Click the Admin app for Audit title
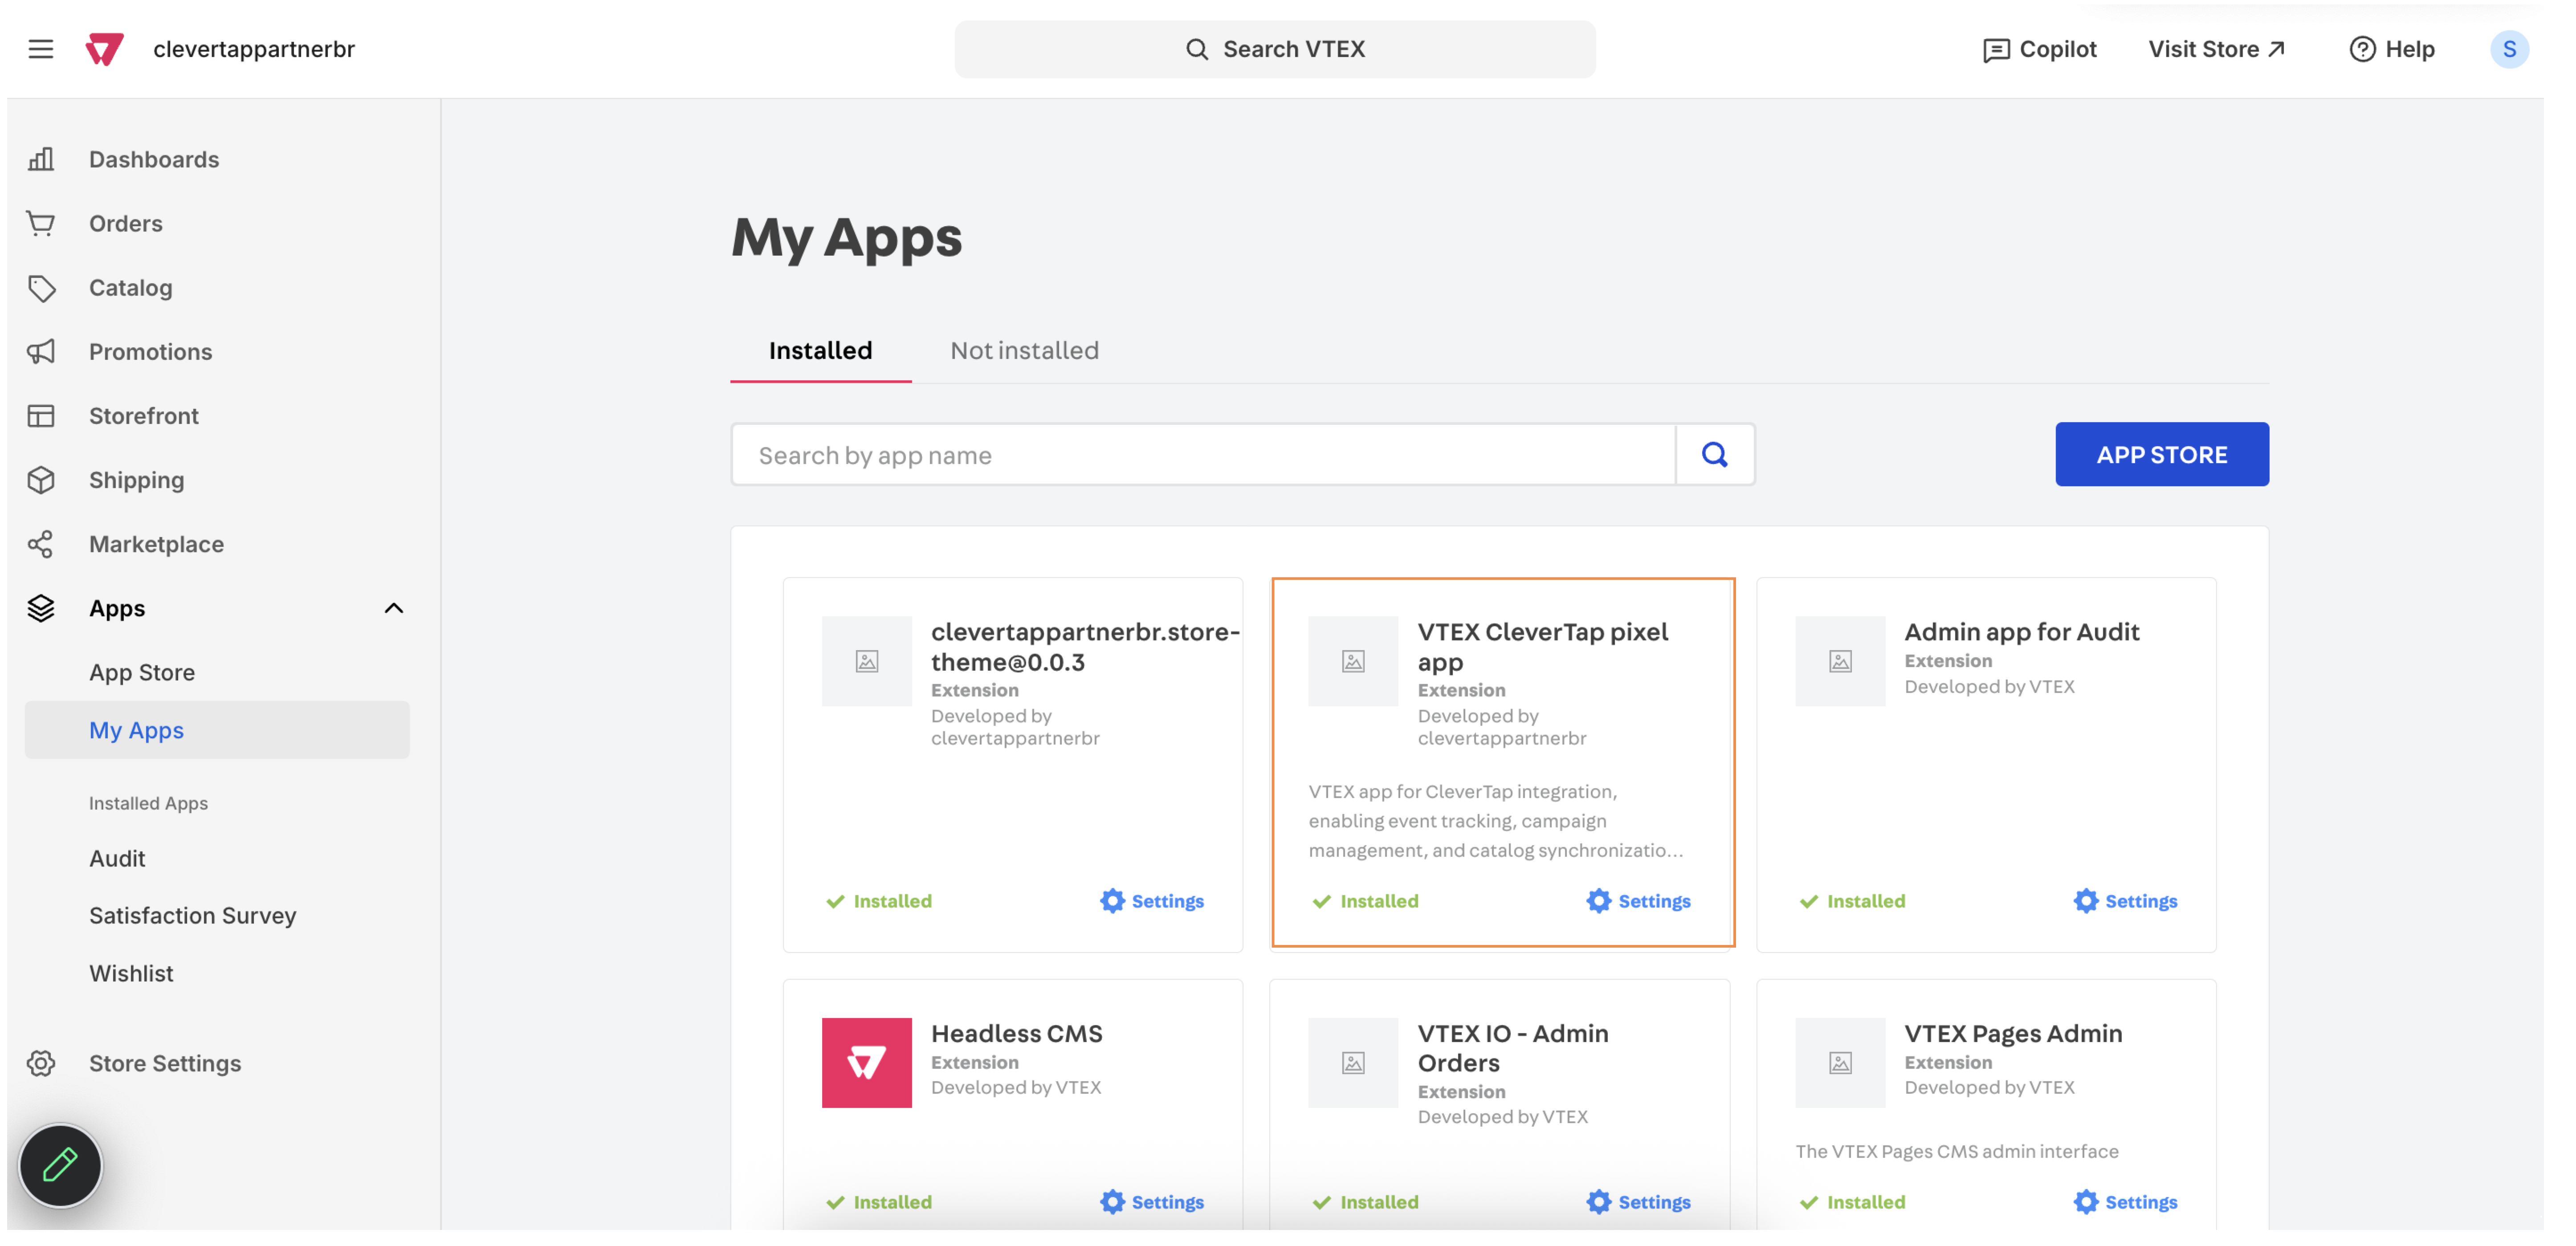The width and height of the screenshot is (2576, 1246). [x=2021, y=632]
